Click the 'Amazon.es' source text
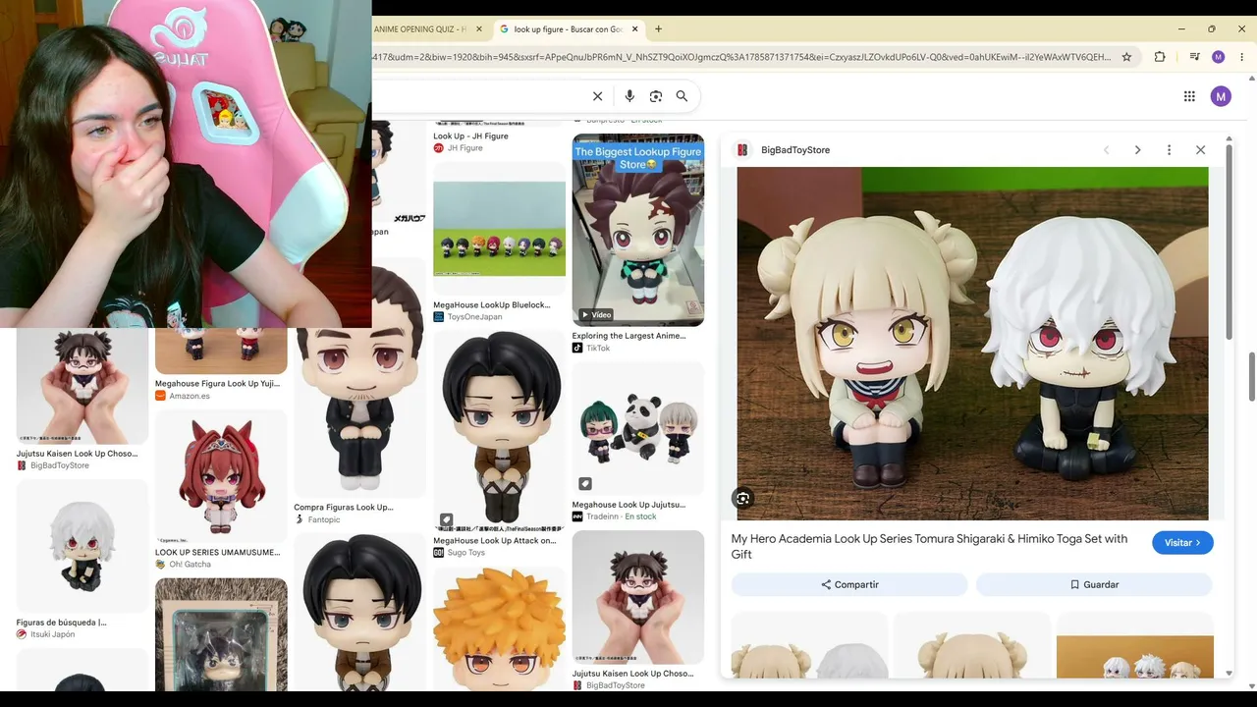The image size is (1257, 707). (190, 396)
